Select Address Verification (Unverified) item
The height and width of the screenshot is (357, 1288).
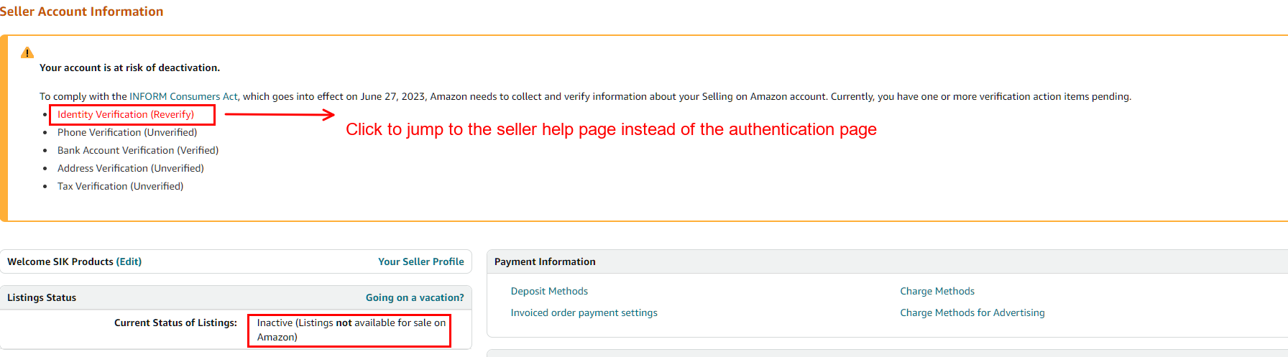click(131, 168)
